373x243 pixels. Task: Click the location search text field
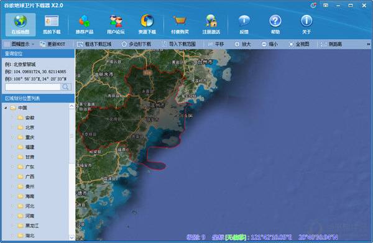tap(32, 87)
